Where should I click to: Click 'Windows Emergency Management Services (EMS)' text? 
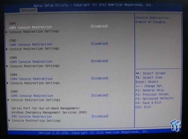49,113
